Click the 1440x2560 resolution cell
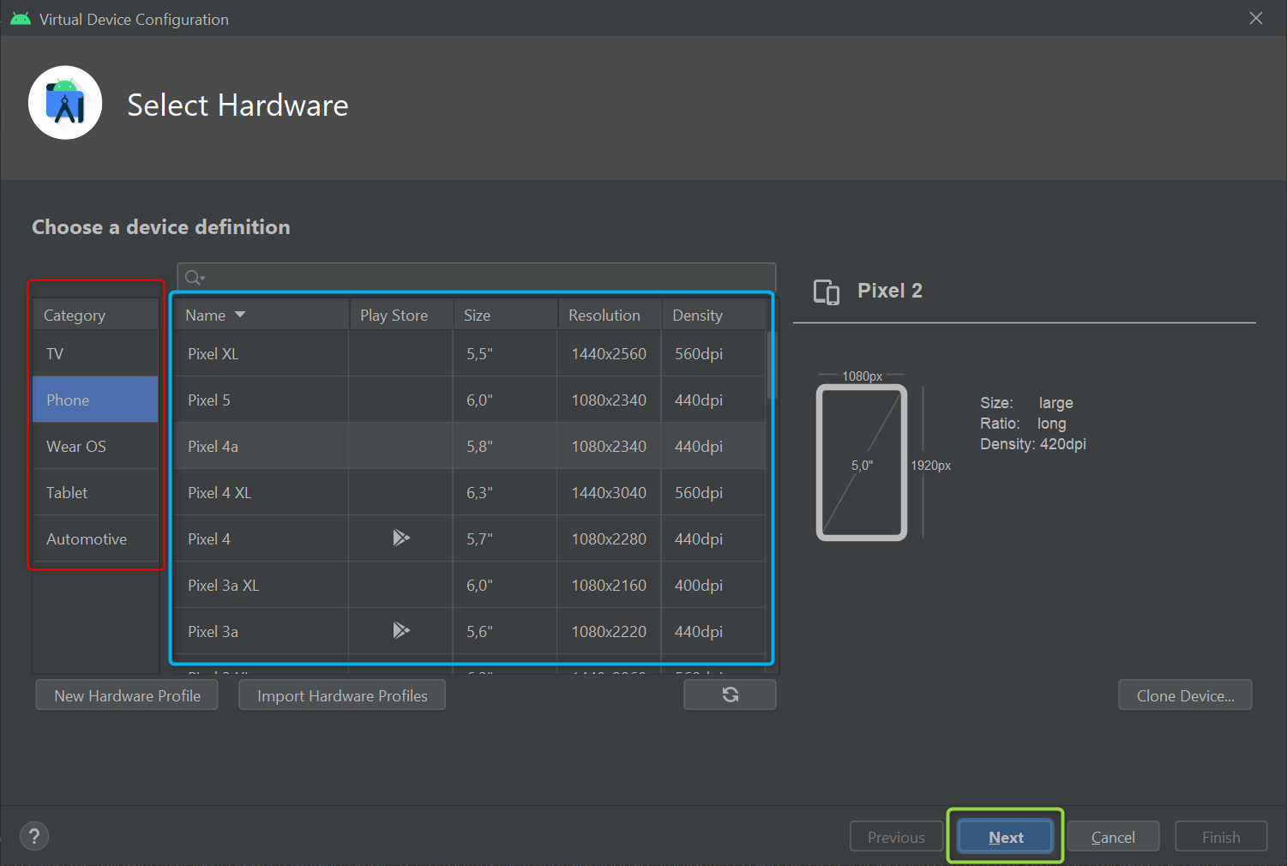 (609, 353)
